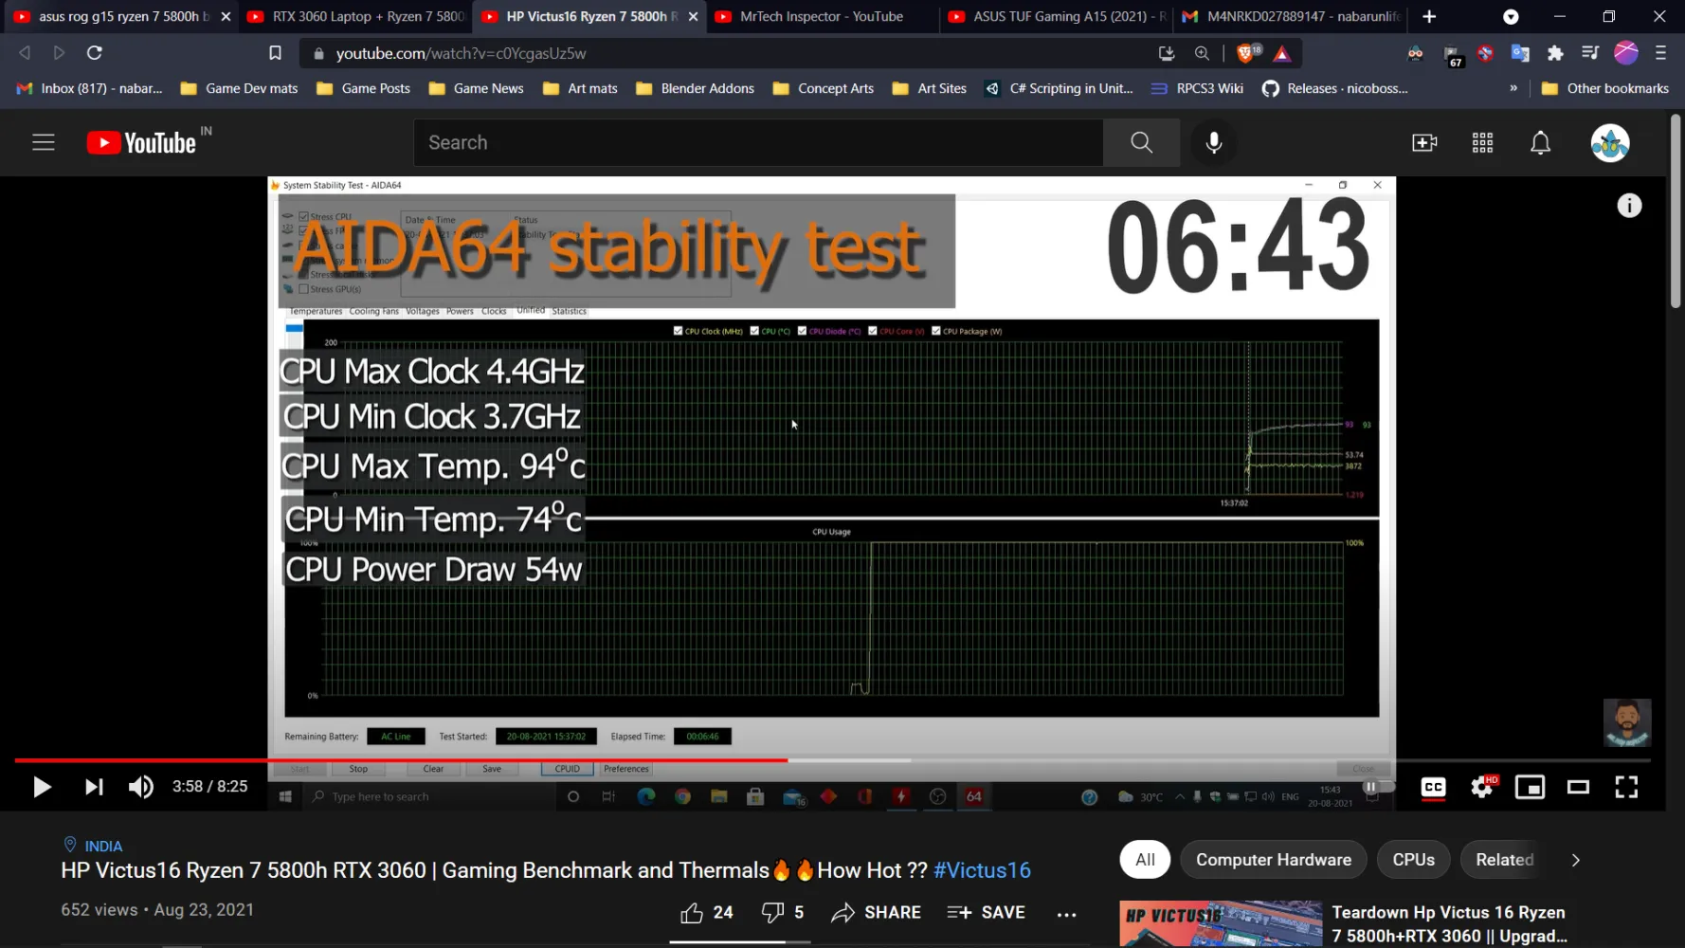
Task: Open the YouTube apps grid
Action: point(1482,142)
